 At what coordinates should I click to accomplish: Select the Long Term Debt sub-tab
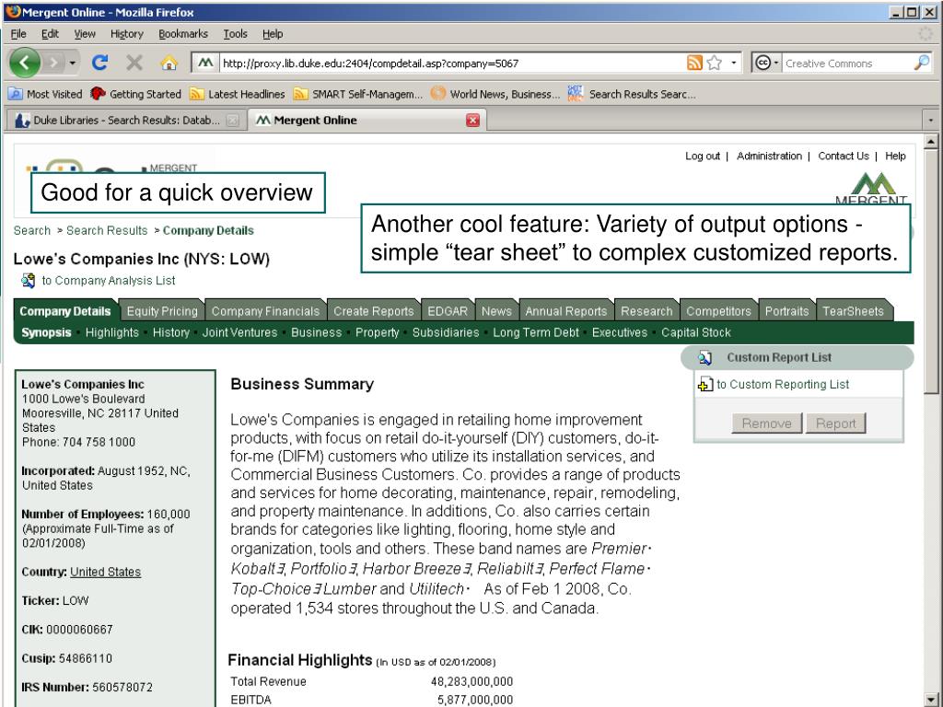536,332
